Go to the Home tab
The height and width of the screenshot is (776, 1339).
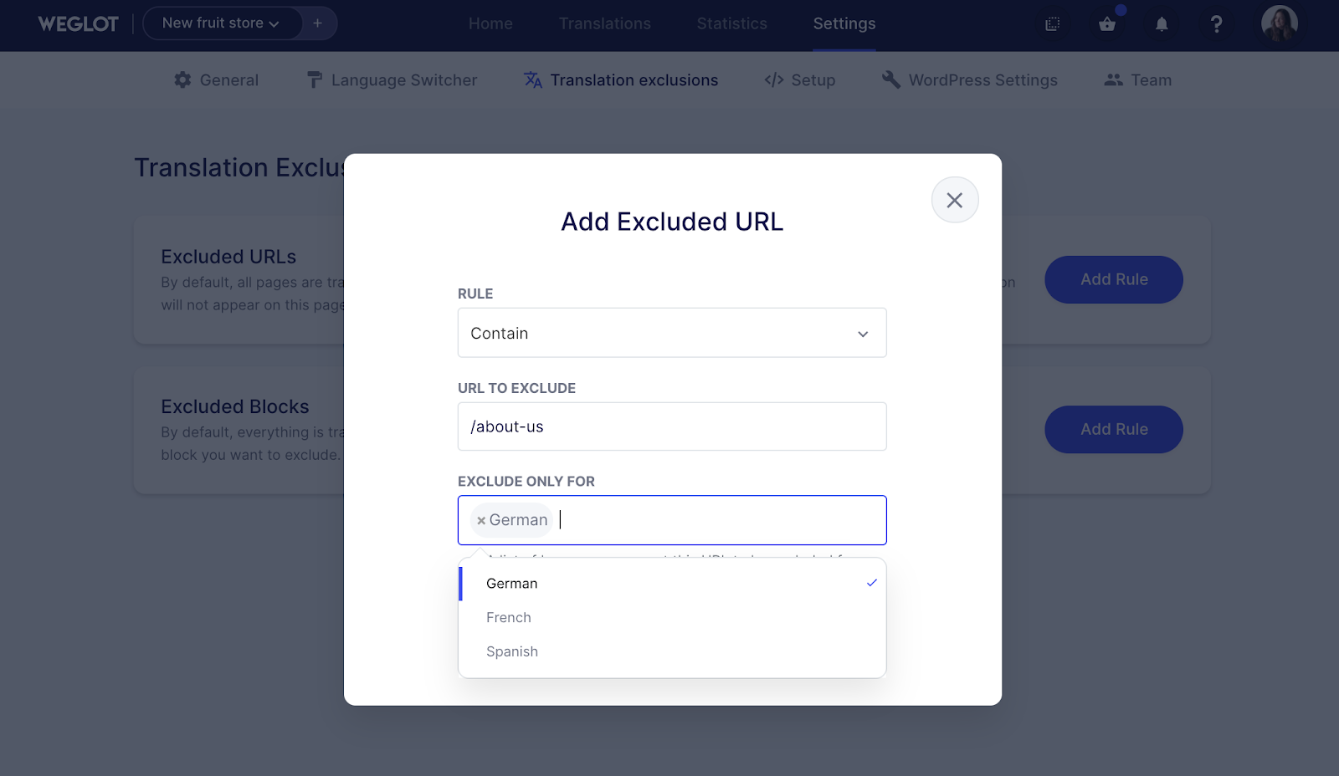(490, 23)
